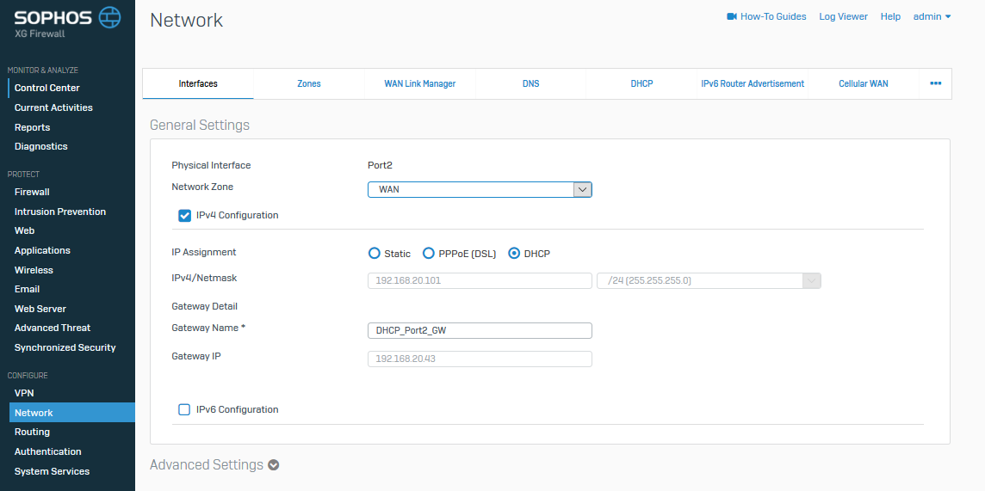Screen dimensions: 985x491
Task: Enable the IPv6 Configuration checkbox
Action: coord(184,409)
